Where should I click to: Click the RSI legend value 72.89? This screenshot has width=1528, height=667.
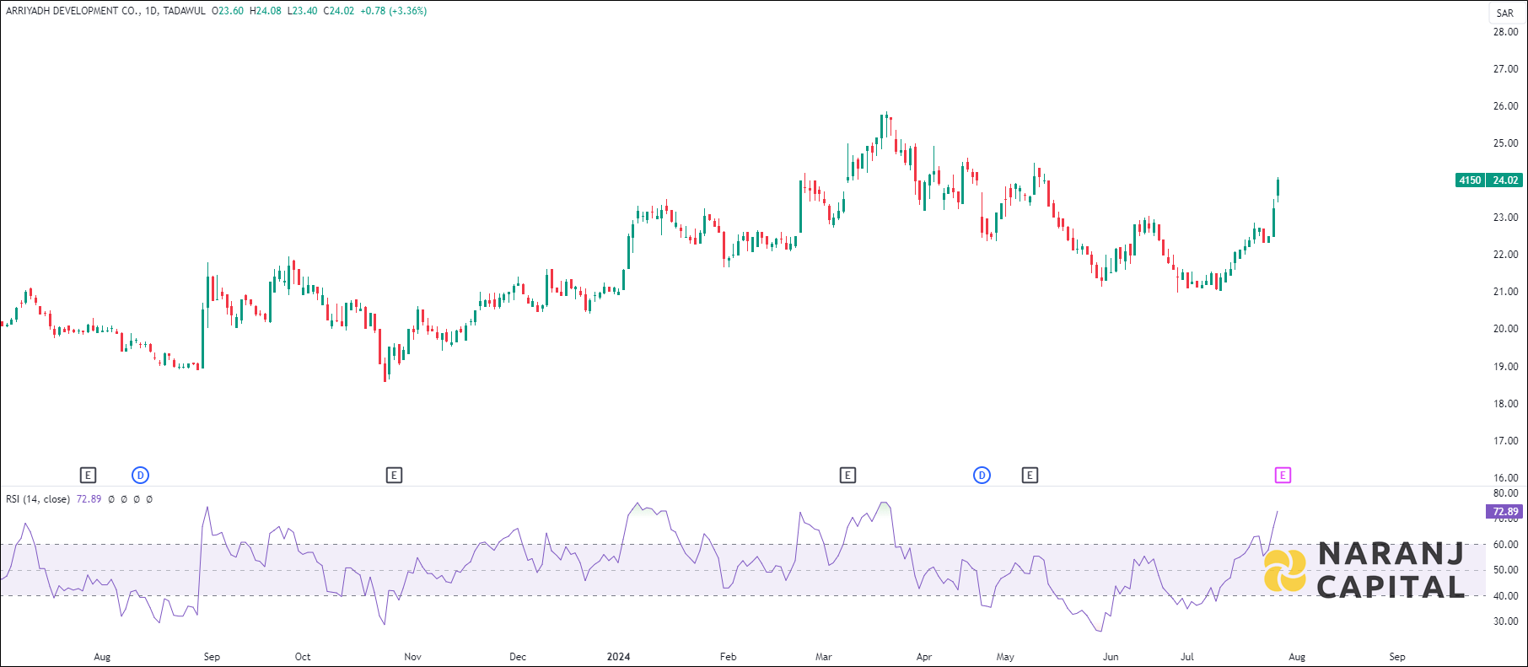(x=89, y=499)
